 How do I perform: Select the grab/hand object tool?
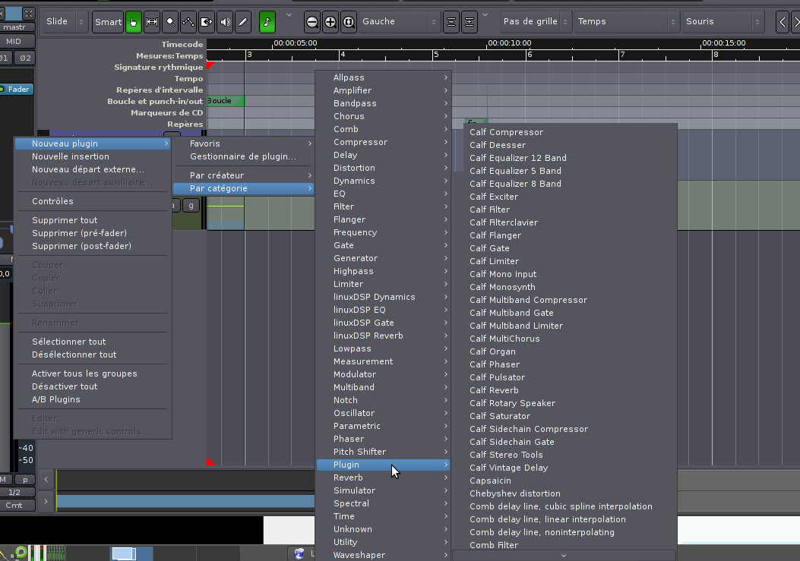click(133, 22)
